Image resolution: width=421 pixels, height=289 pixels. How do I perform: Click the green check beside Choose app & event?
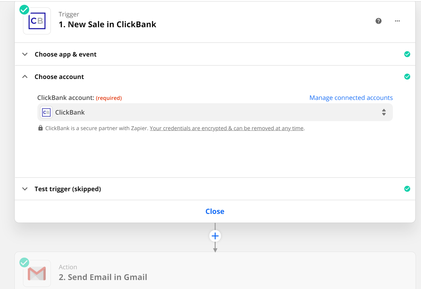pos(407,54)
